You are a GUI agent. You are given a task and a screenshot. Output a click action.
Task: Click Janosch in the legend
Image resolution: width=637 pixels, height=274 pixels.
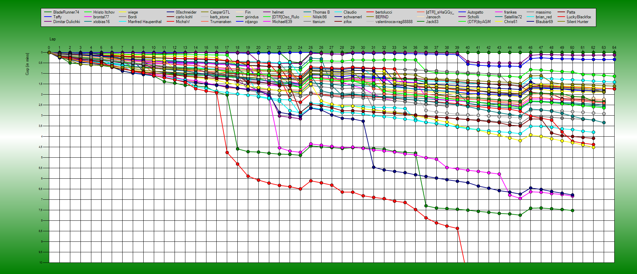click(433, 17)
